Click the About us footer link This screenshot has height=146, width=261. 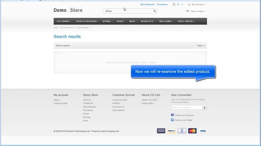click(x=87, y=100)
